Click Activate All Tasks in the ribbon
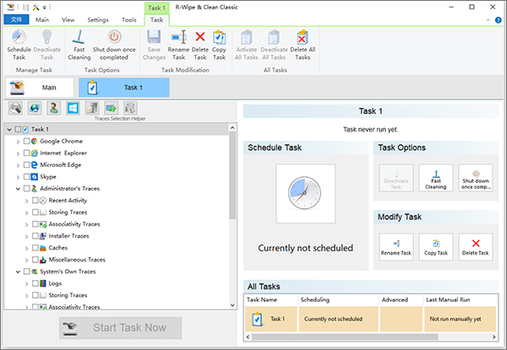 (247, 46)
